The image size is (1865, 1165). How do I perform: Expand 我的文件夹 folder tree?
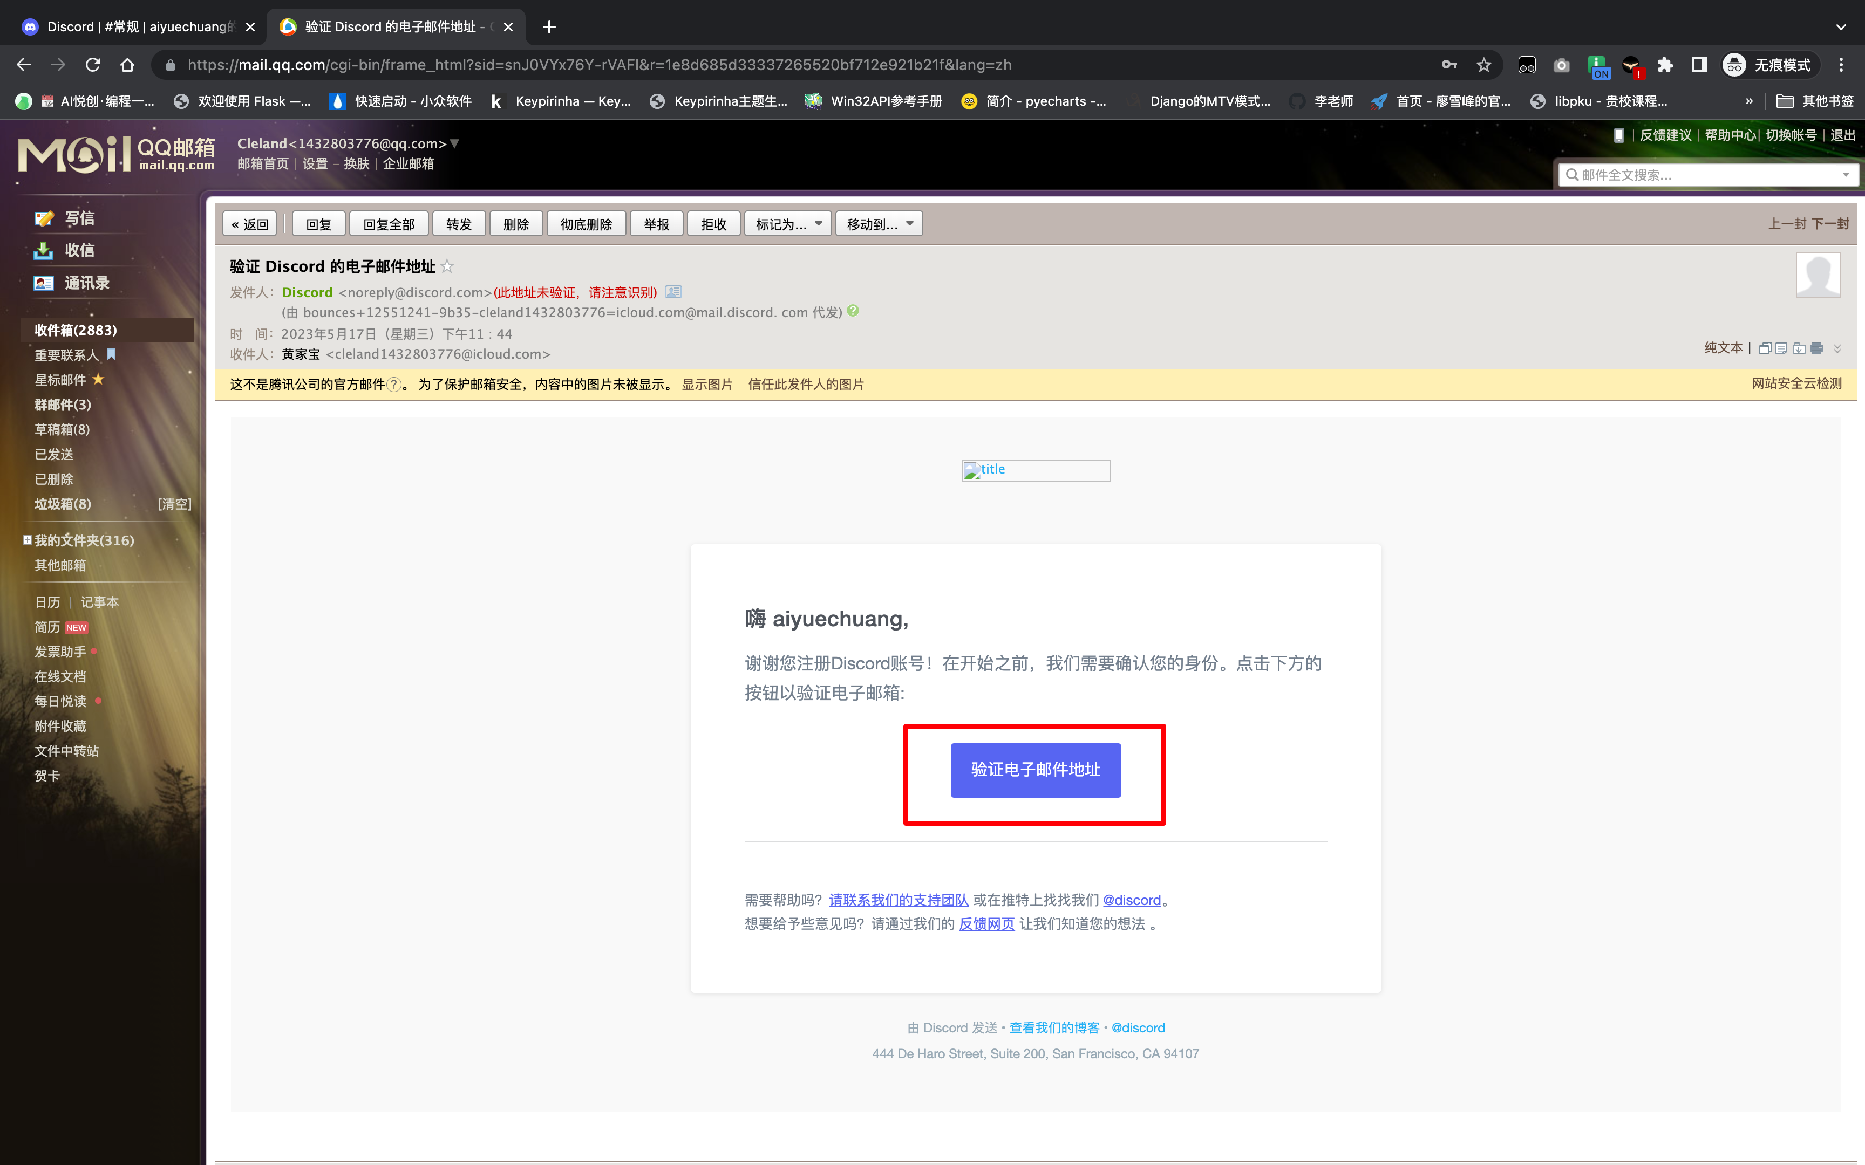click(27, 540)
